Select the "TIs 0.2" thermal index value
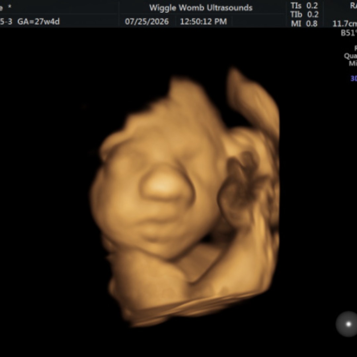The image size is (357, 357). point(304,6)
